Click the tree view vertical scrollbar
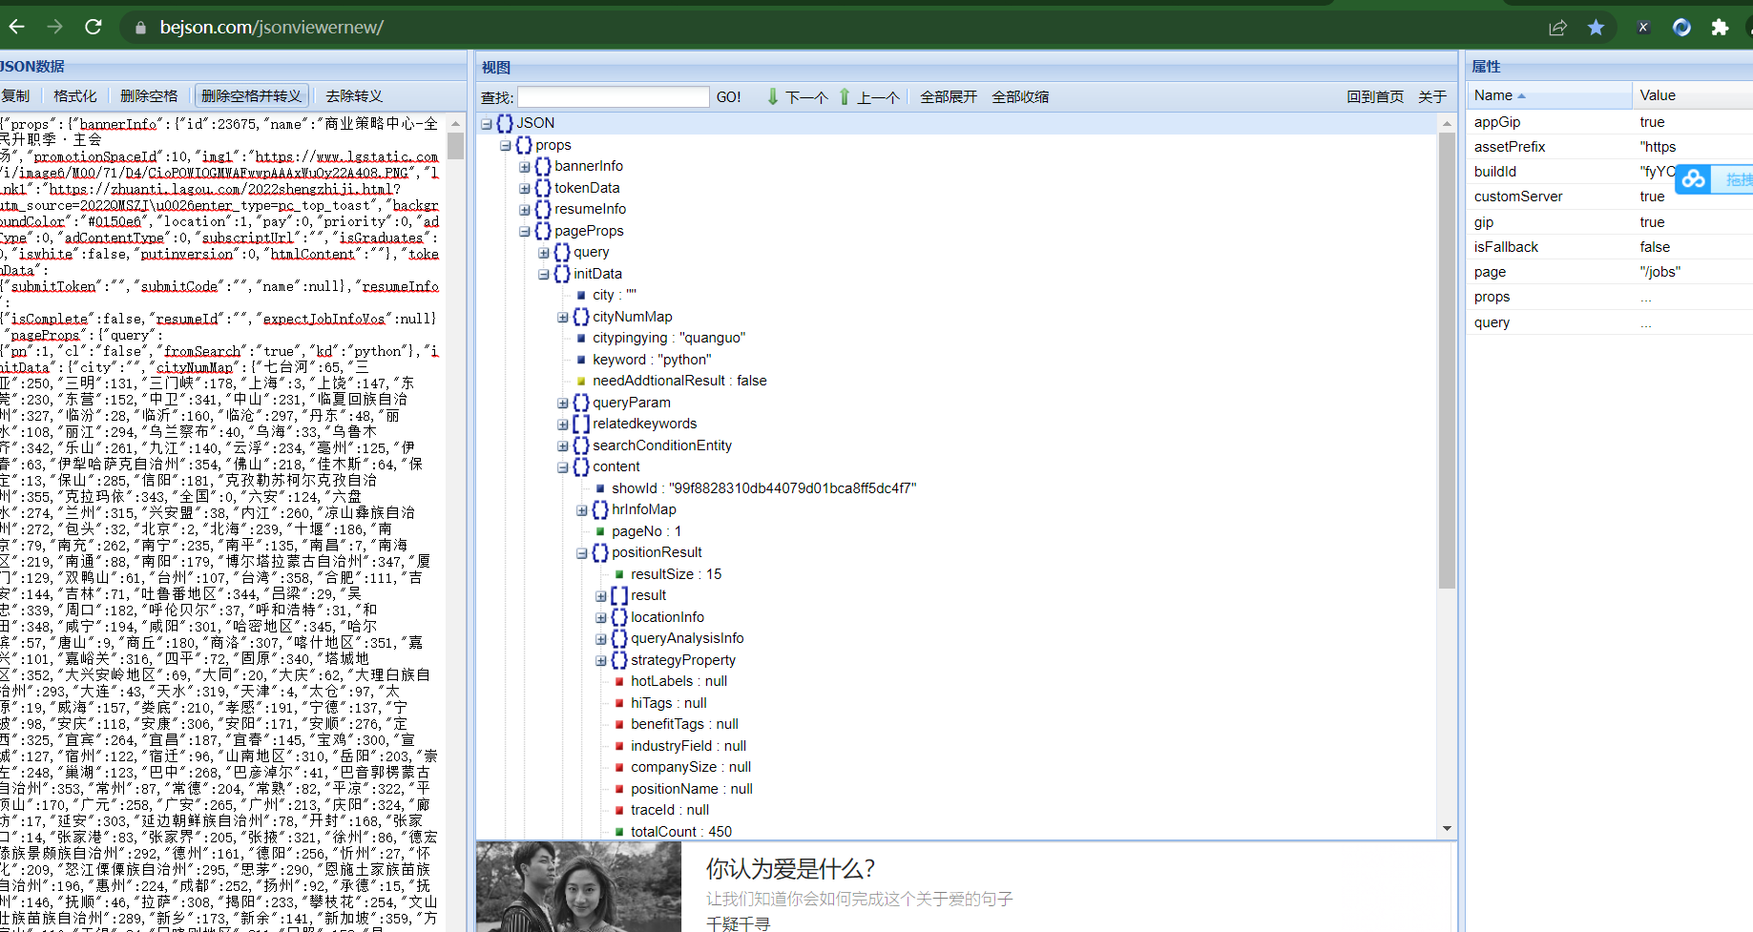This screenshot has width=1753, height=932. 1447,361
